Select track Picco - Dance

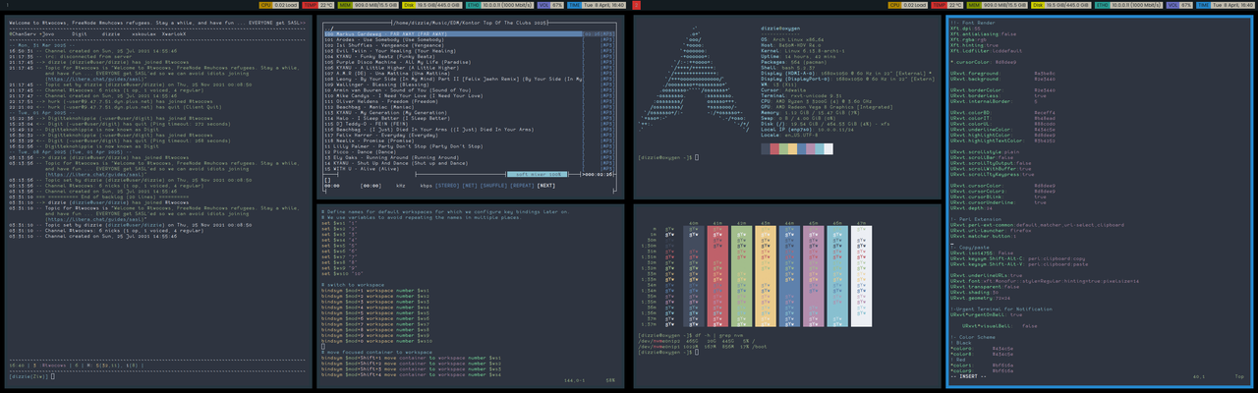[359, 151]
